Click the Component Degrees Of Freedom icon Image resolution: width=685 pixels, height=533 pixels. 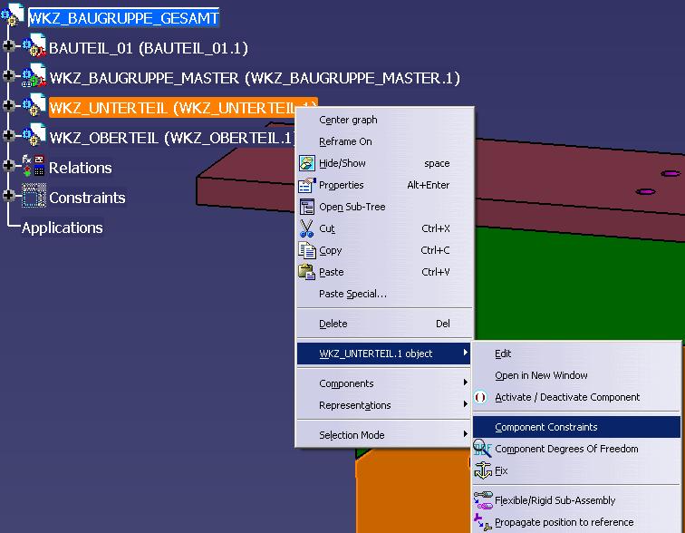(x=482, y=448)
